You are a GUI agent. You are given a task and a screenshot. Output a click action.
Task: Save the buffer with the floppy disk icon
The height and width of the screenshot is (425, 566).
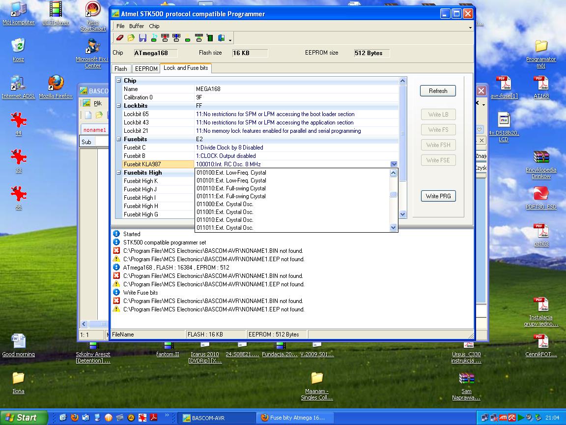142,37
